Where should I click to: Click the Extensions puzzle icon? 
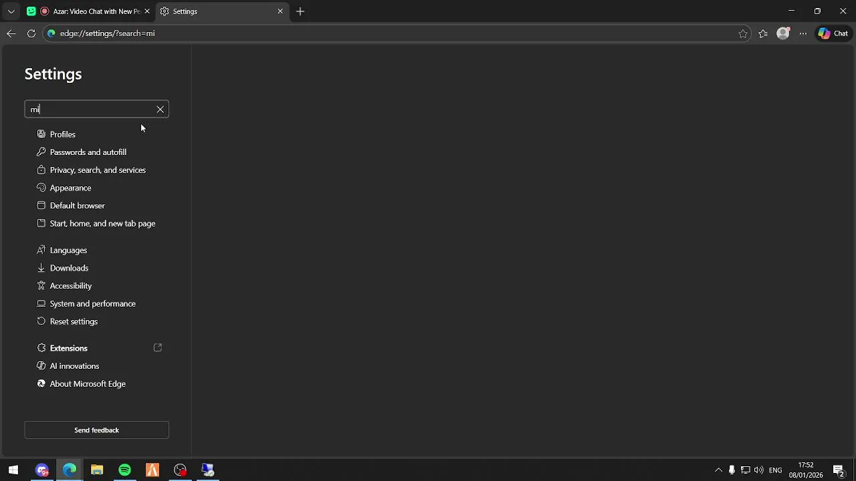point(41,348)
